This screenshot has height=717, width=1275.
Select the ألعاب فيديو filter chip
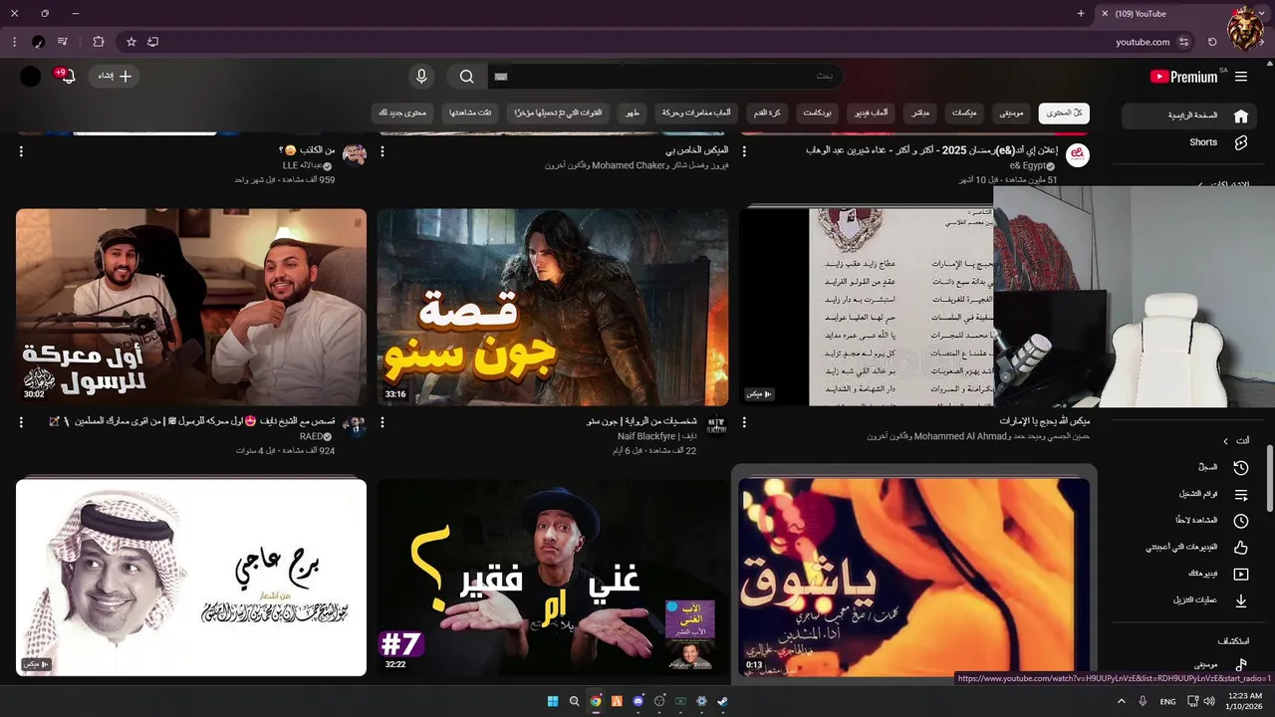click(x=872, y=113)
